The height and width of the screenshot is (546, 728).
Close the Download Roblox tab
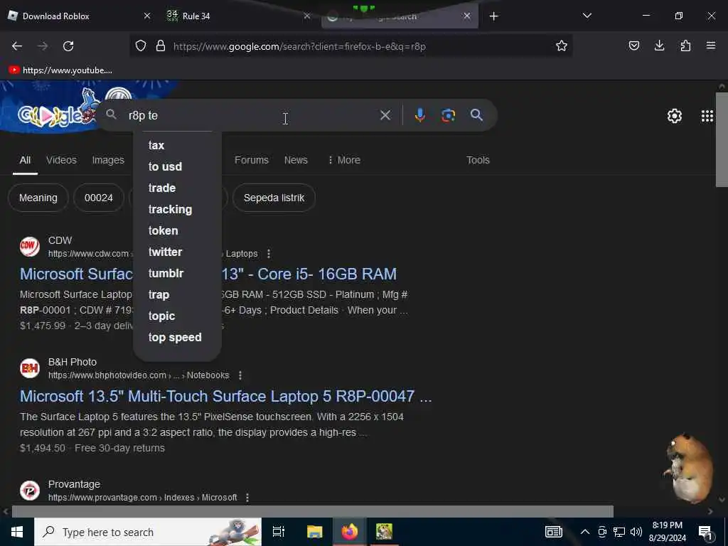click(147, 16)
